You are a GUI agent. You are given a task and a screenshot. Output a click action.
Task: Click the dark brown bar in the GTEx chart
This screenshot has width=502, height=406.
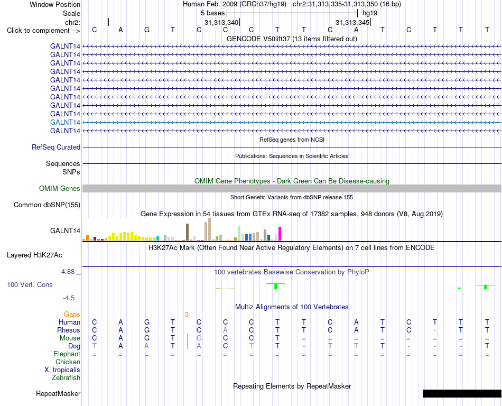tap(188, 232)
